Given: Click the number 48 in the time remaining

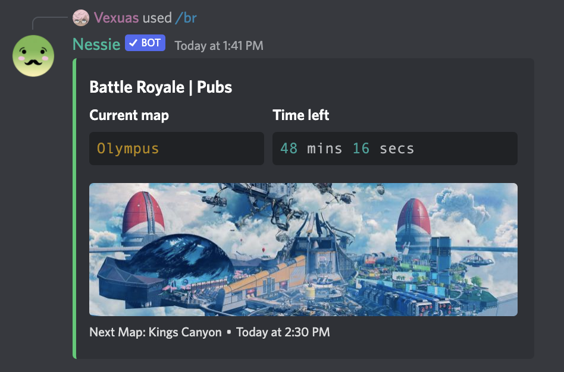Looking at the screenshot, I should [x=289, y=149].
